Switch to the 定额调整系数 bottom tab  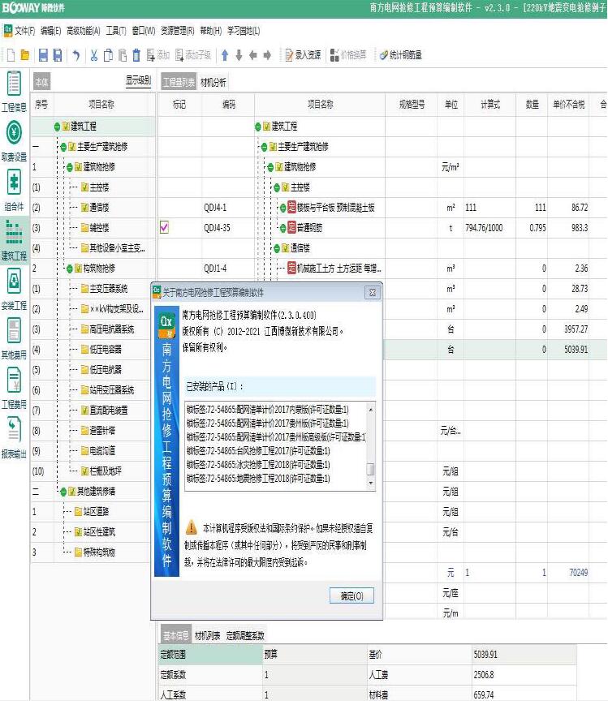tap(245, 636)
